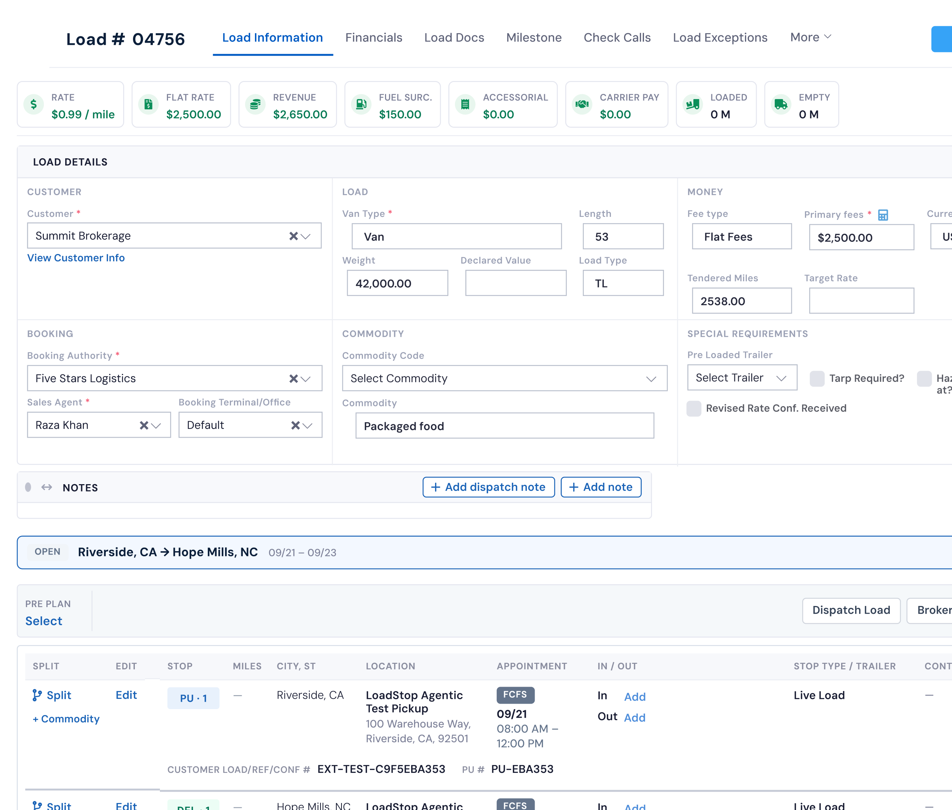Screen dimensions: 952x810
Task: Click the Pre Plan Select link
Action: pyautogui.click(x=43, y=621)
